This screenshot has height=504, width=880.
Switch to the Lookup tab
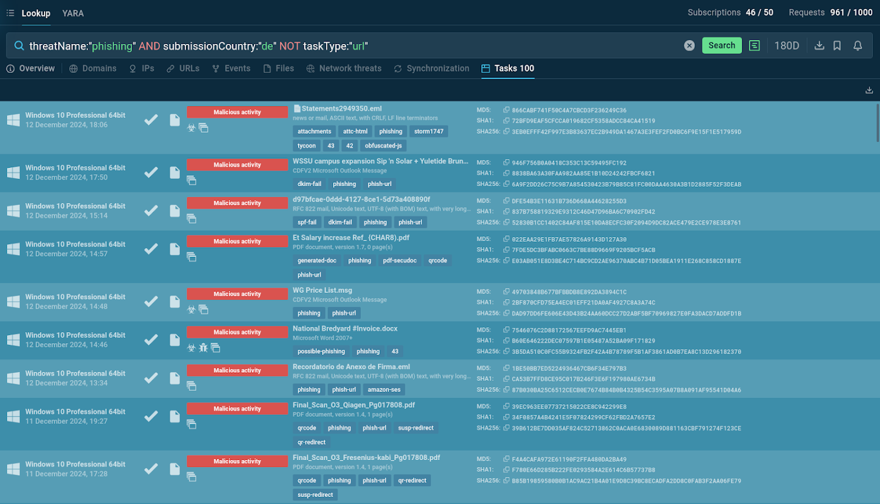tap(36, 13)
